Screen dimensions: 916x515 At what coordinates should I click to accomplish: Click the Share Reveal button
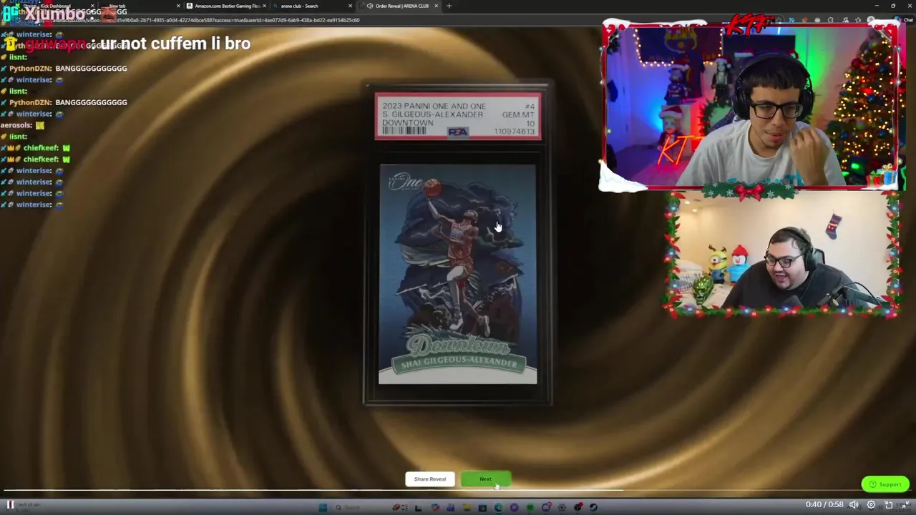click(x=430, y=479)
